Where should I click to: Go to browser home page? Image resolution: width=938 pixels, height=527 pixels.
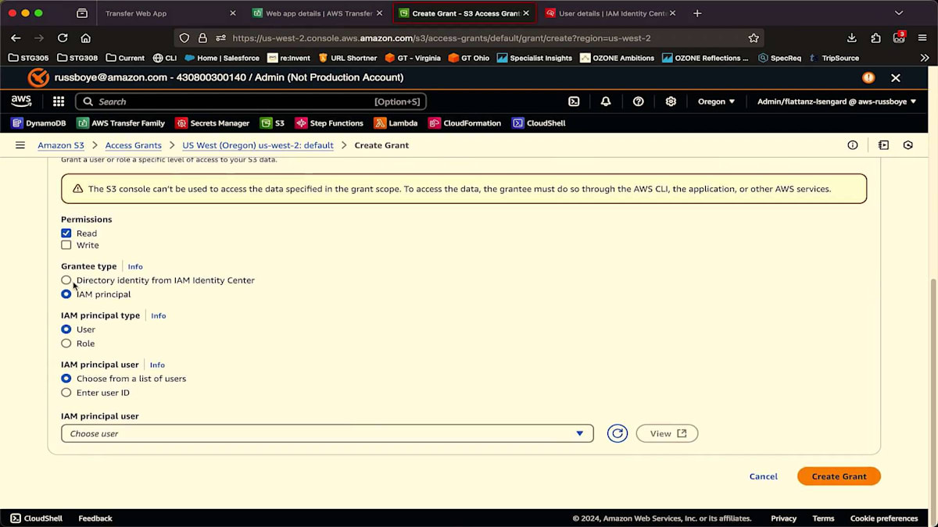(85, 37)
